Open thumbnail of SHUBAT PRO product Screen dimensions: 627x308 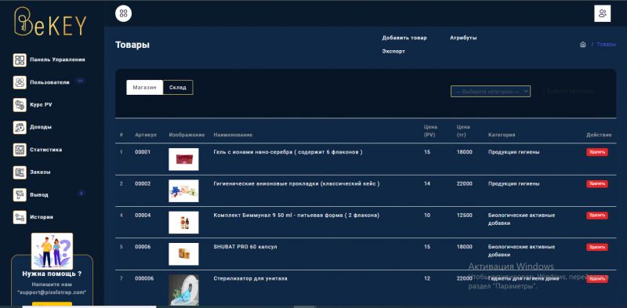tap(183, 254)
